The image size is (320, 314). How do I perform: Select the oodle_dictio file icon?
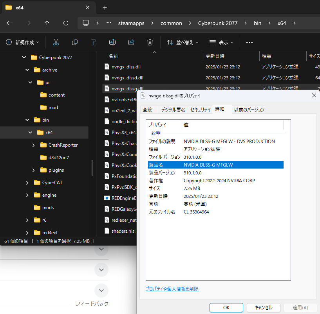pyautogui.click(x=107, y=121)
